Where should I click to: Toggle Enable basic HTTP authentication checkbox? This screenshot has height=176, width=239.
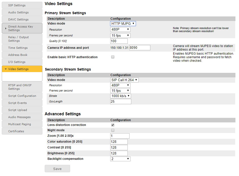(x=113, y=57)
